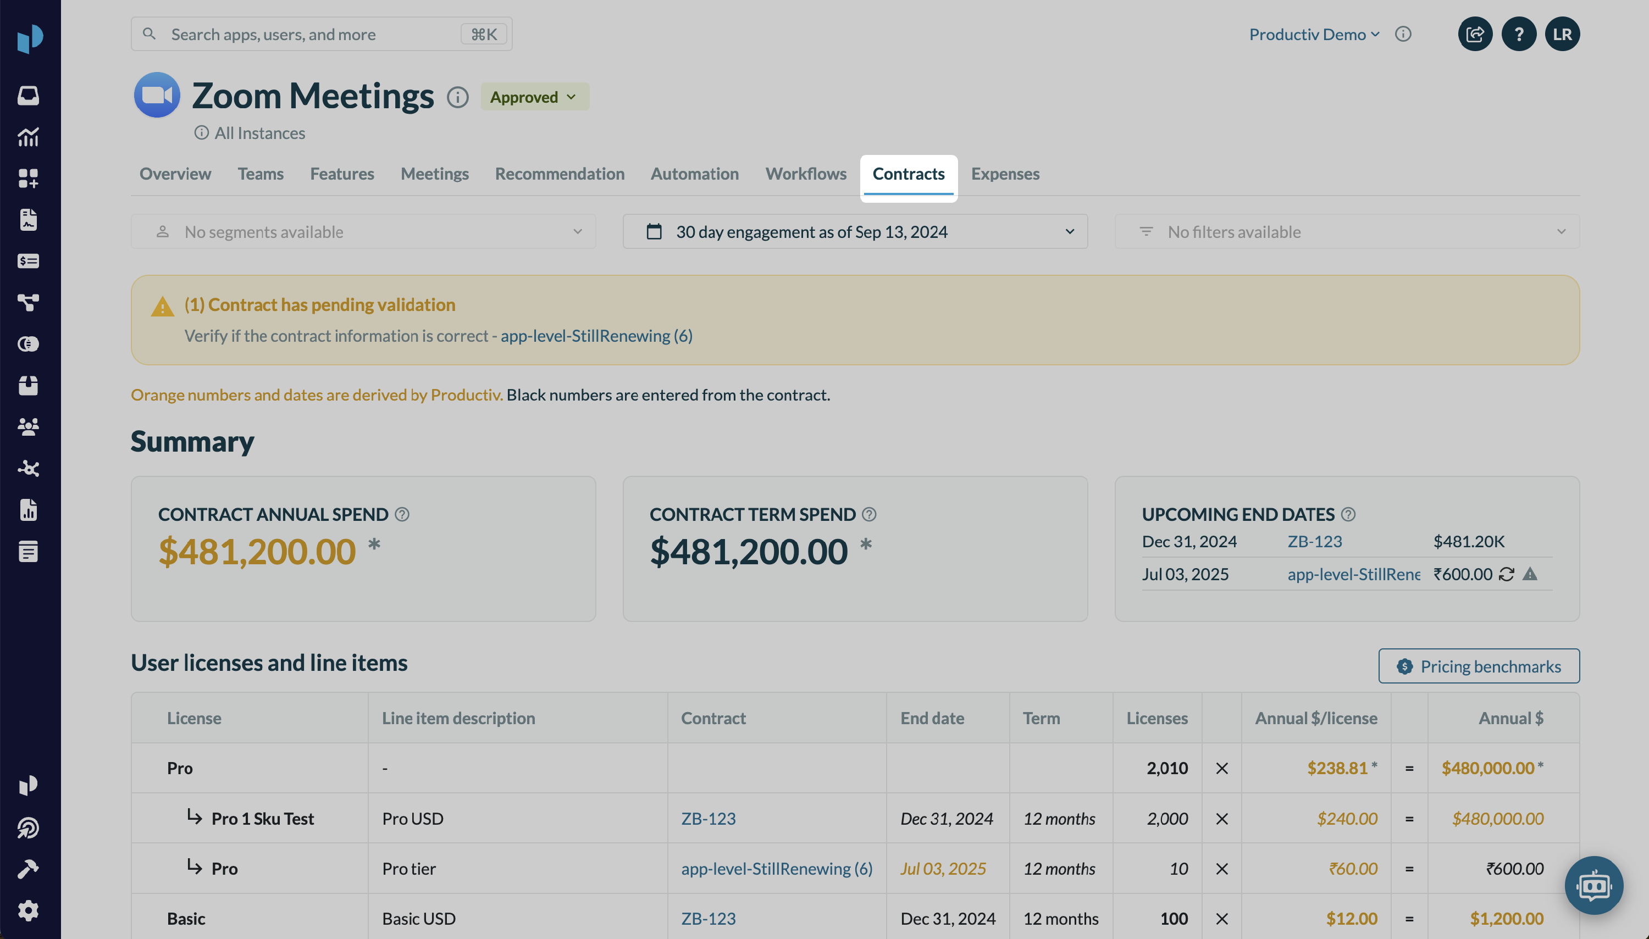
Task: Open the 30 day engagement date dropdown
Action: [855, 231]
